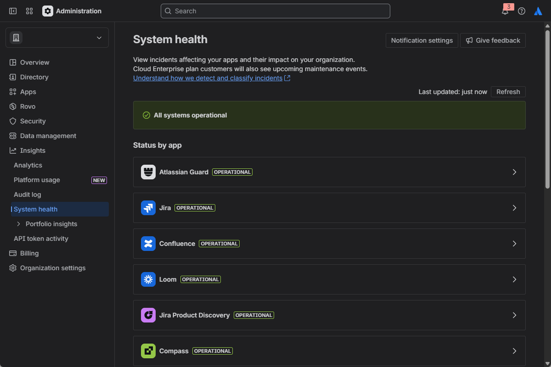The height and width of the screenshot is (367, 551).
Task: Click the Atlassian Guard app icon
Action: [148, 172]
